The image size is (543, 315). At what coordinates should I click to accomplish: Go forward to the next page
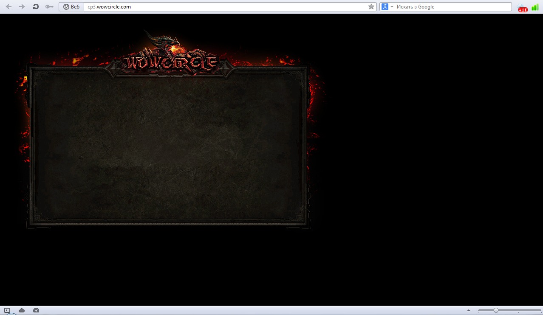(22, 7)
